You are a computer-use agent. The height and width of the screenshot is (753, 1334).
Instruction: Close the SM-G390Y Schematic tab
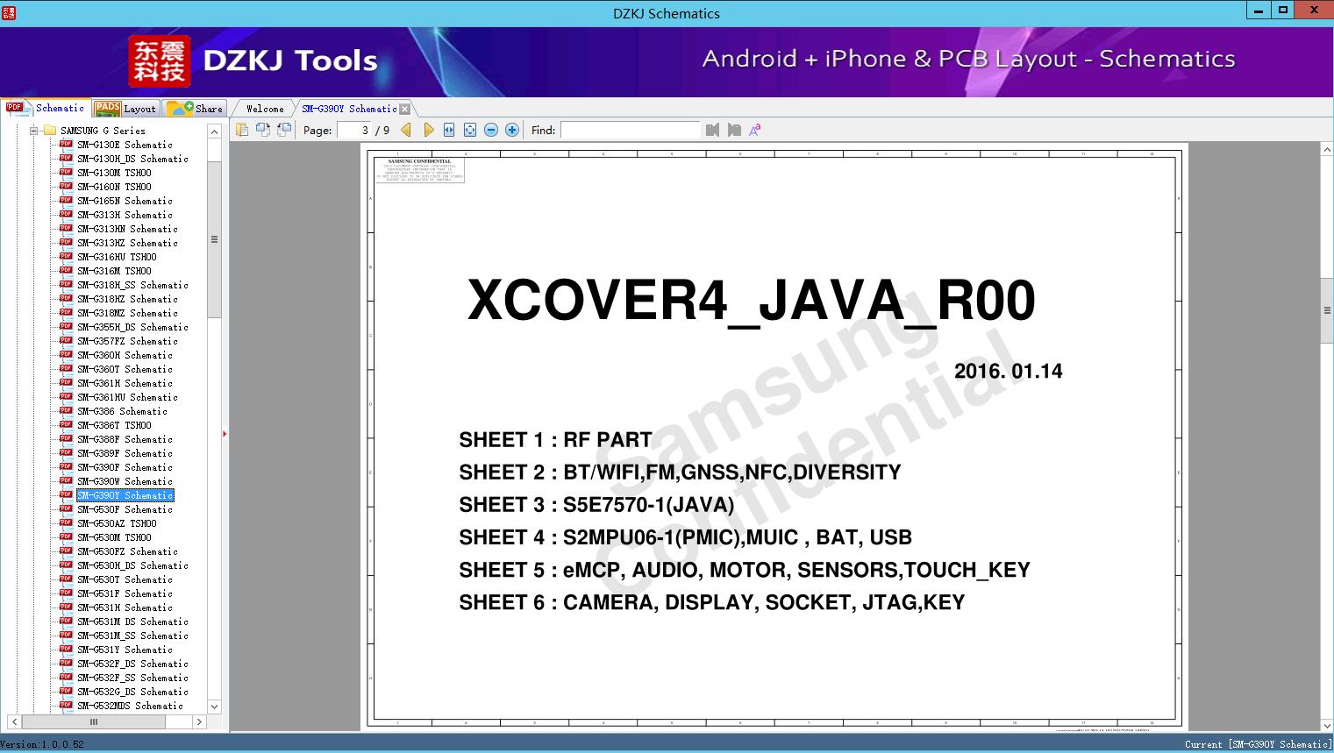point(405,109)
